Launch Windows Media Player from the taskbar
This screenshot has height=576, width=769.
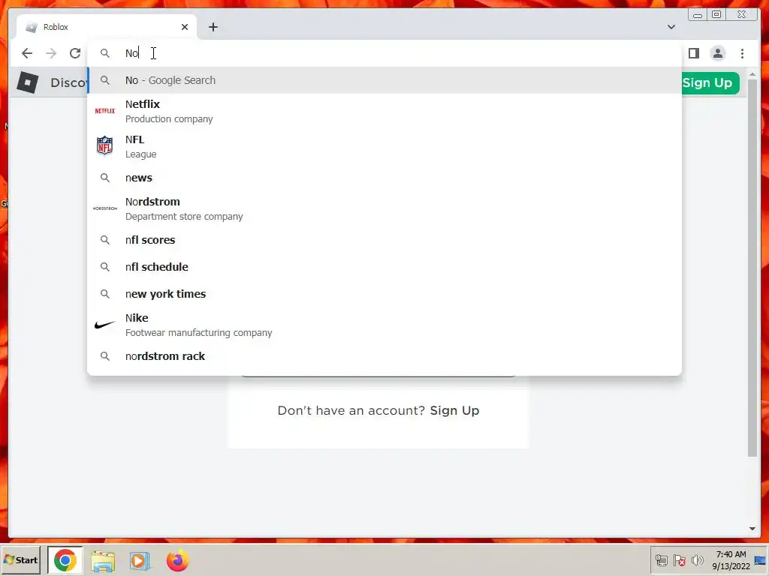coord(140,561)
